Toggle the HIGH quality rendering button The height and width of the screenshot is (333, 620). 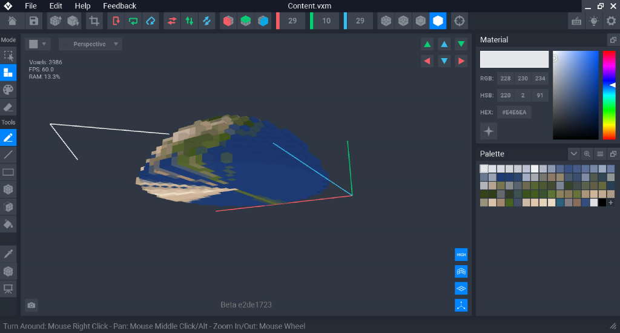tap(461, 255)
